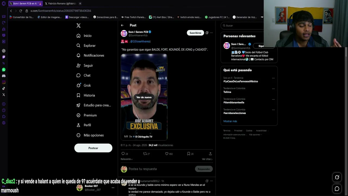
Task: Like the post with 802 likes
Action: (167, 154)
